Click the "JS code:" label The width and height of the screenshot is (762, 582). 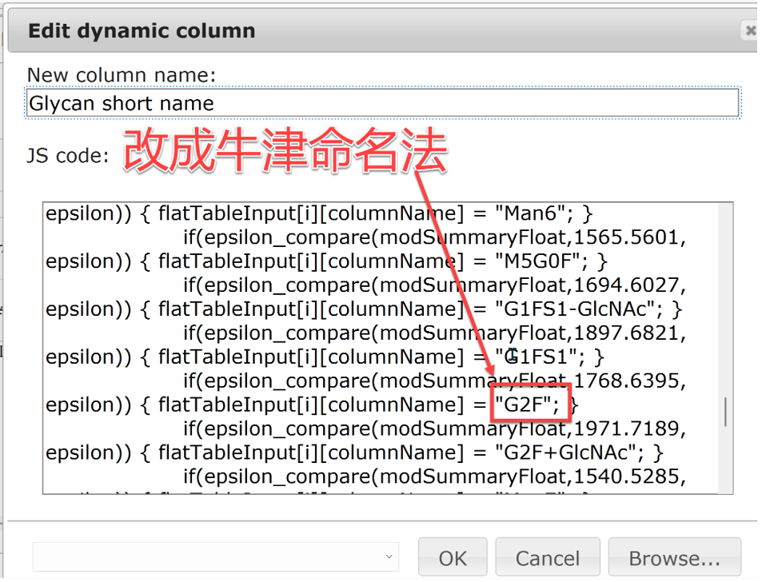pyautogui.click(x=67, y=155)
